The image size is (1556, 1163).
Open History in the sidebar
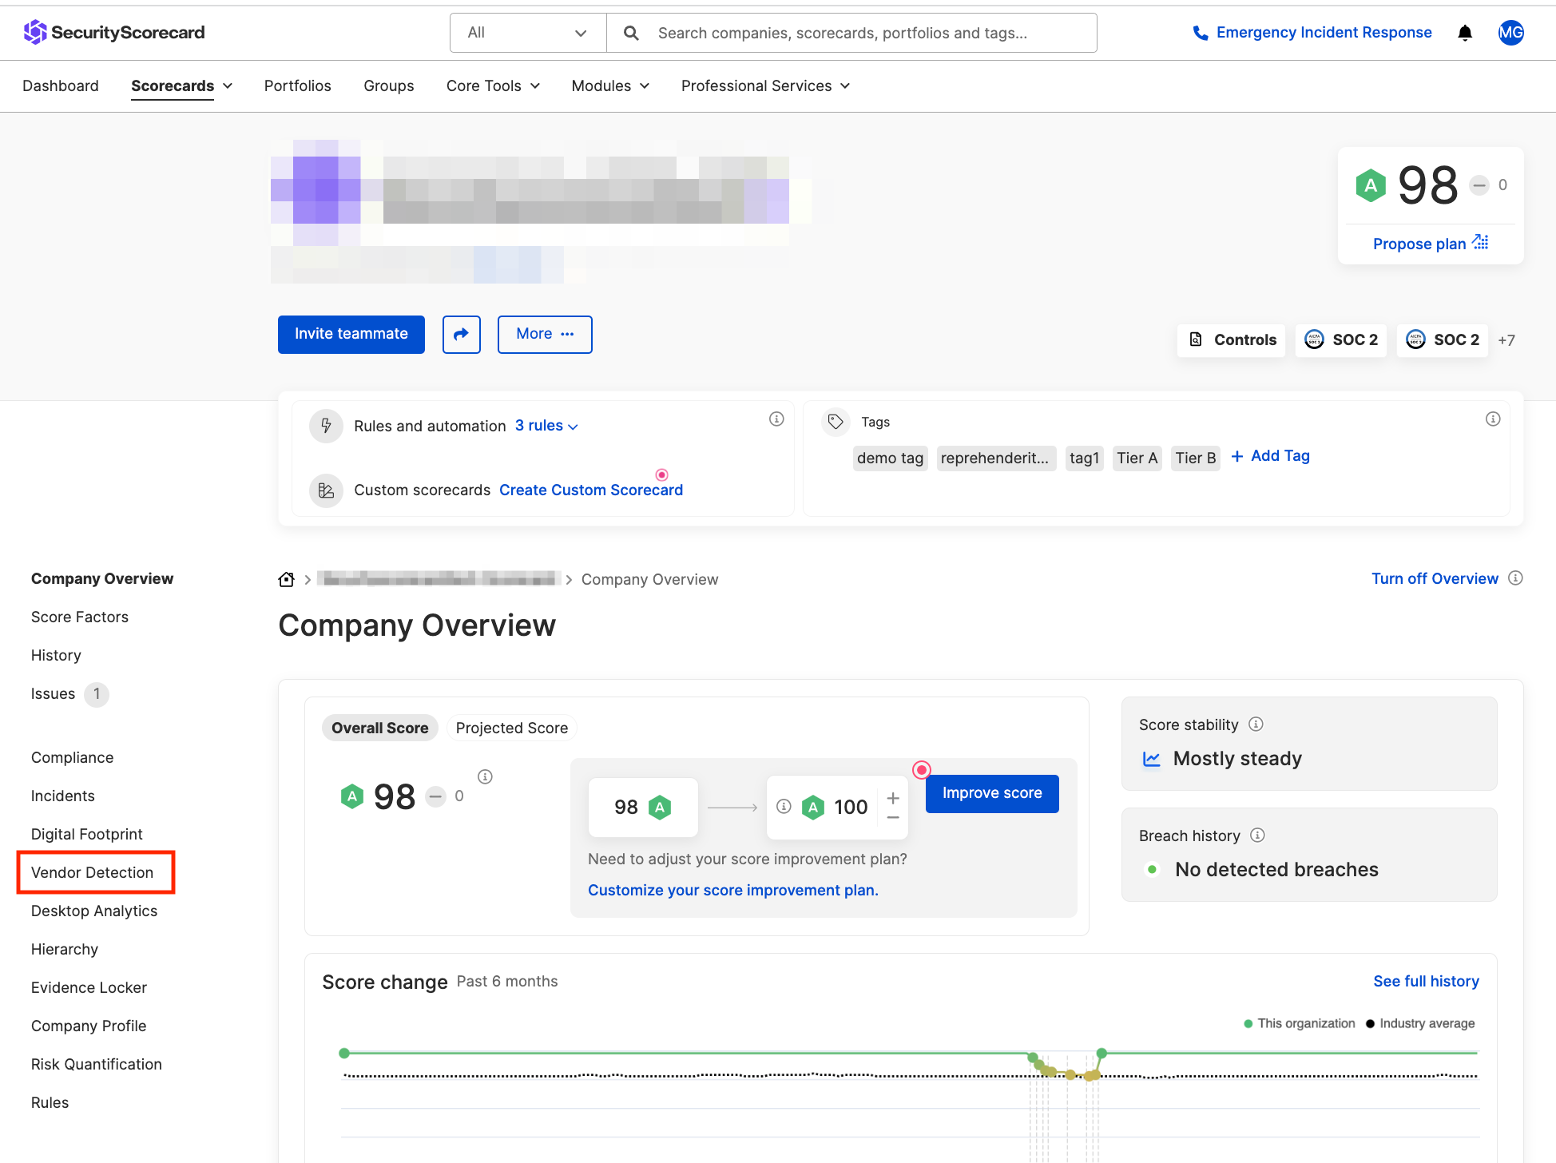(56, 655)
